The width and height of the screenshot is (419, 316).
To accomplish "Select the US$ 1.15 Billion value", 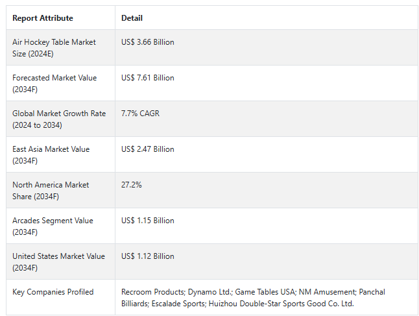I will (x=148, y=221).
